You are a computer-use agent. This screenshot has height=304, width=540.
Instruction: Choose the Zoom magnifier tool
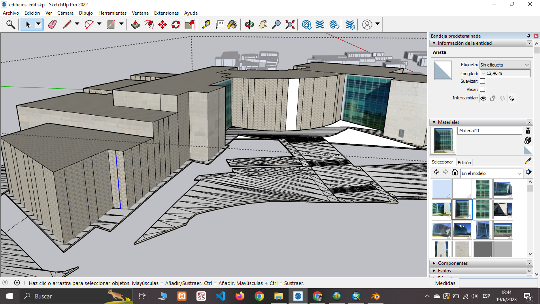276,25
